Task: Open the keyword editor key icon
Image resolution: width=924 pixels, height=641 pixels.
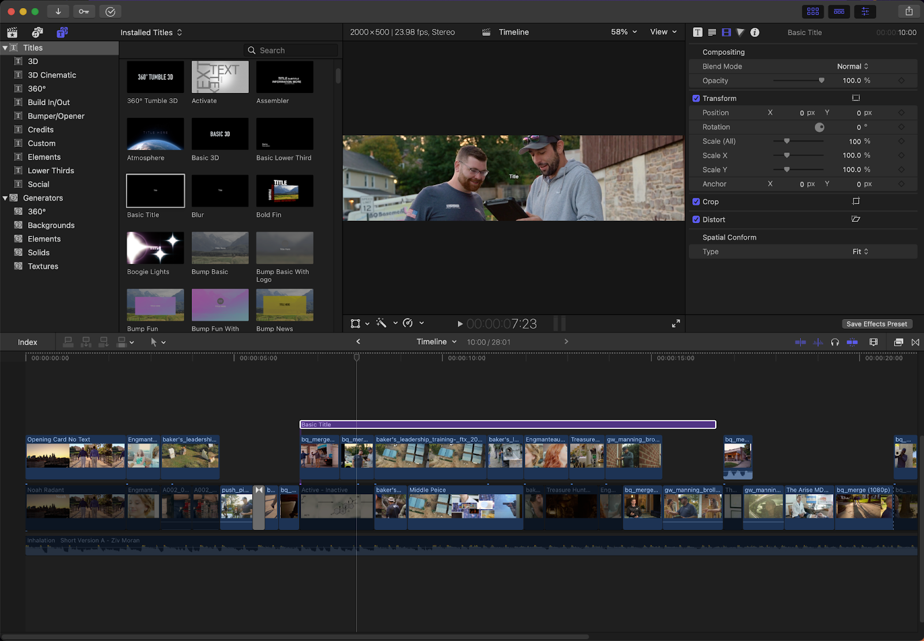Action: 84,12
